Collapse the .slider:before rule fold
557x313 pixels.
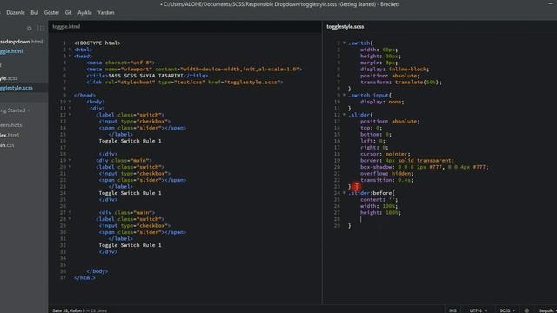click(x=344, y=193)
